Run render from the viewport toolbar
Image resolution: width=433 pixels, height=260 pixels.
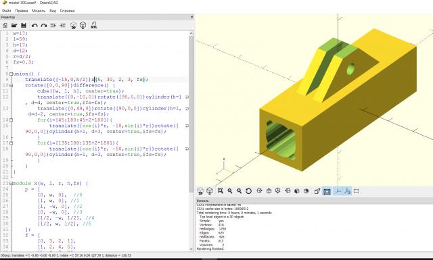210,191
